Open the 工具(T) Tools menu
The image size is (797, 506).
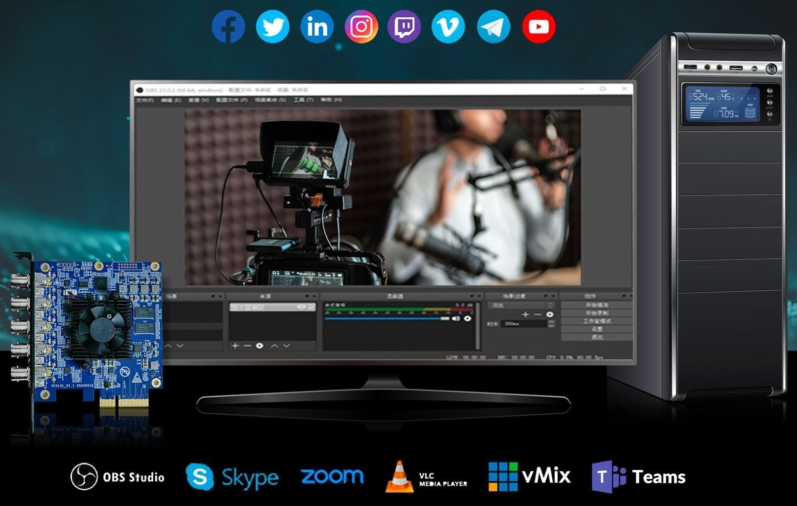[303, 100]
